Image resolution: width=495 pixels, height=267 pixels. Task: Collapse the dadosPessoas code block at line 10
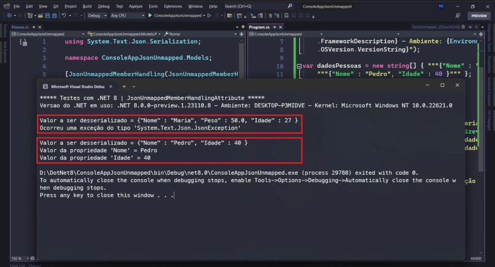(299, 66)
